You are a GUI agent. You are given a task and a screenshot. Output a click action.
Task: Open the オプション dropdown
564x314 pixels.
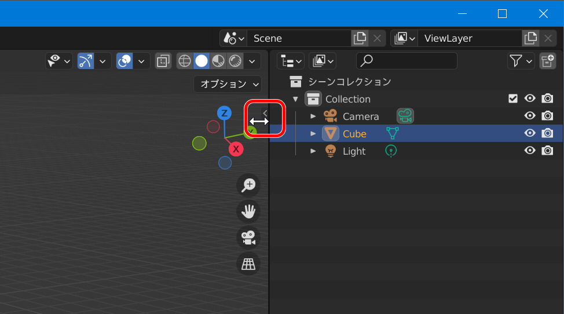(x=228, y=84)
